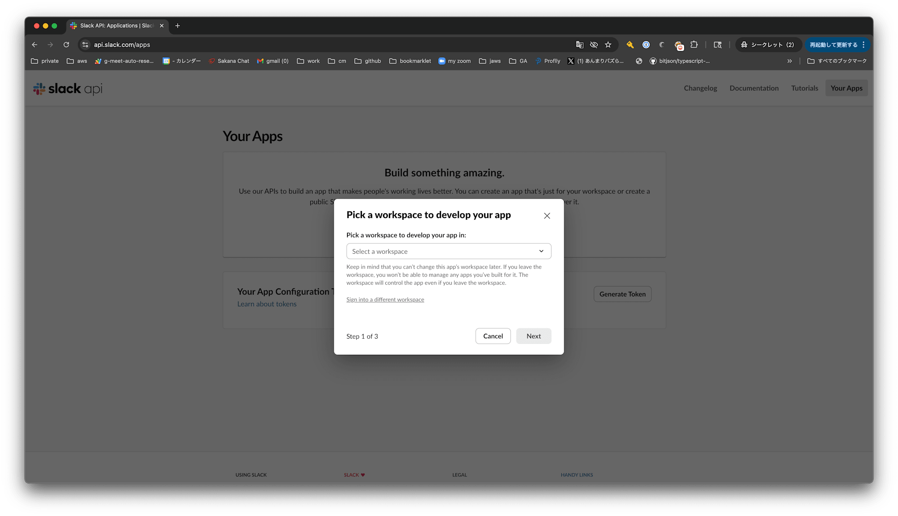
Task: Show more bookmarks with the double chevron
Action: [790, 61]
